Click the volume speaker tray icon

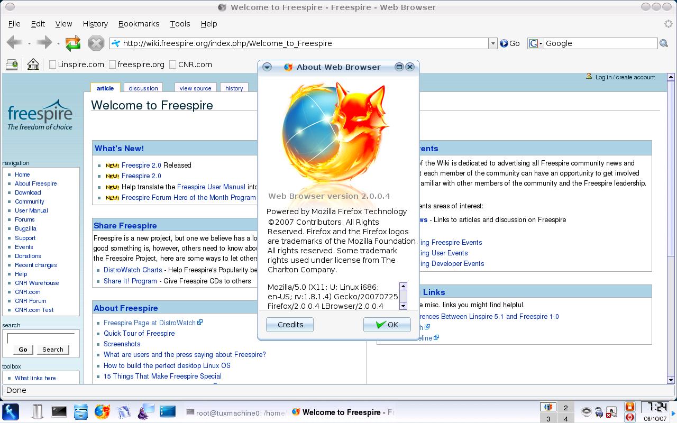point(586,412)
